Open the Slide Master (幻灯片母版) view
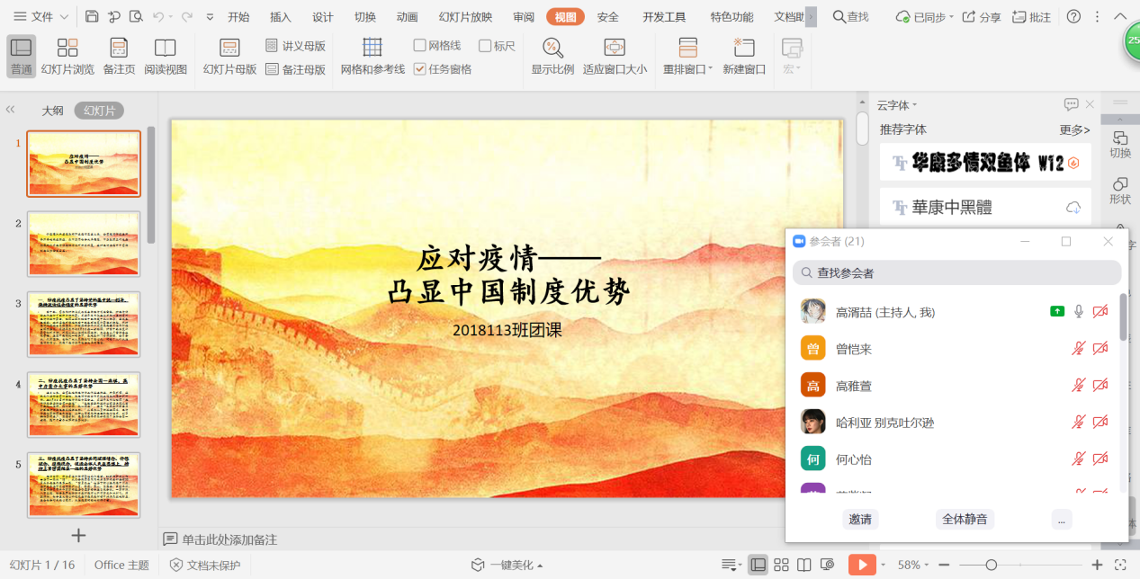The height and width of the screenshot is (579, 1140). tap(229, 49)
